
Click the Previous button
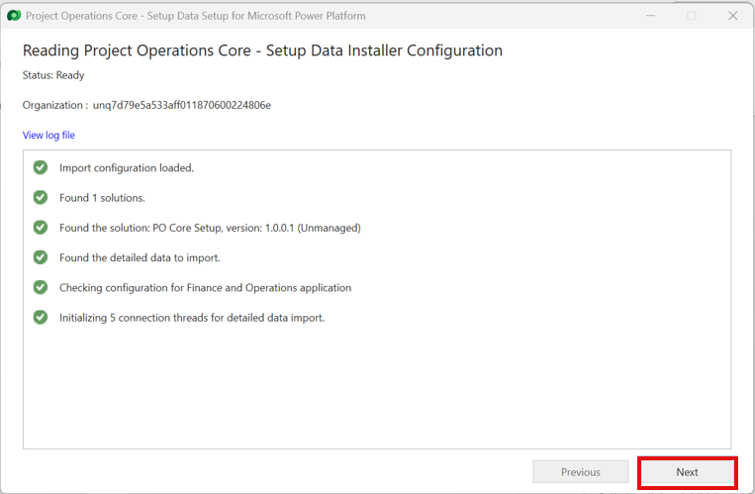tap(580, 472)
